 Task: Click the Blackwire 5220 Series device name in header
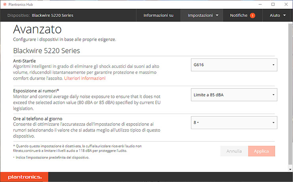(52, 15)
